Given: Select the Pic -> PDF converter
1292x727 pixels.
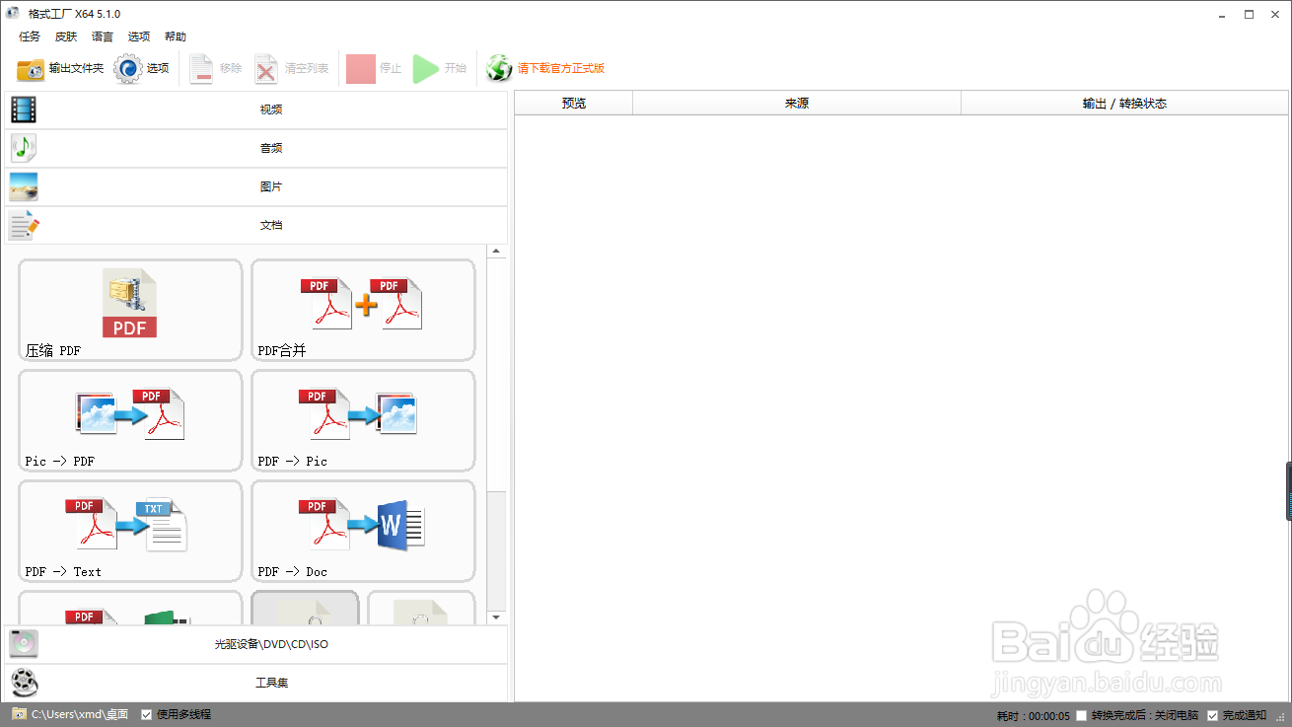Looking at the screenshot, I should tap(130, 420).
